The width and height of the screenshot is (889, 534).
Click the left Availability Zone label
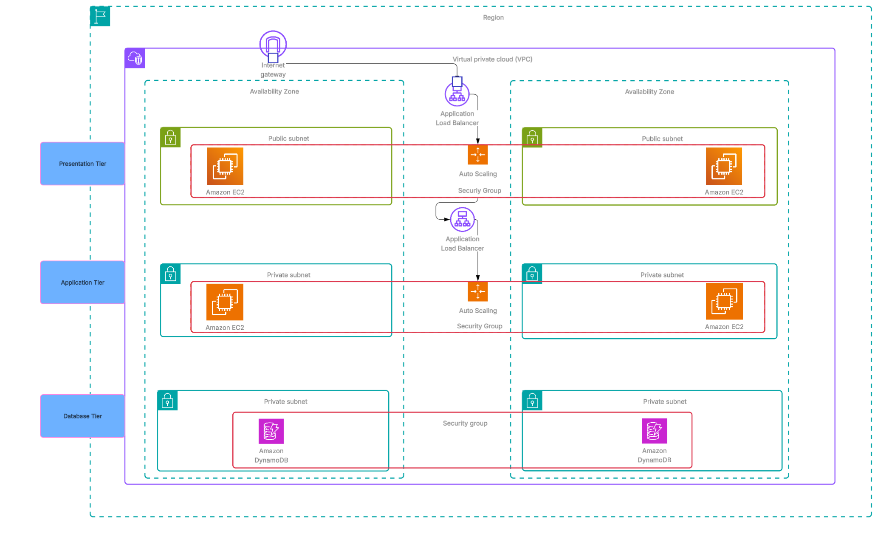tap(274, 91)
